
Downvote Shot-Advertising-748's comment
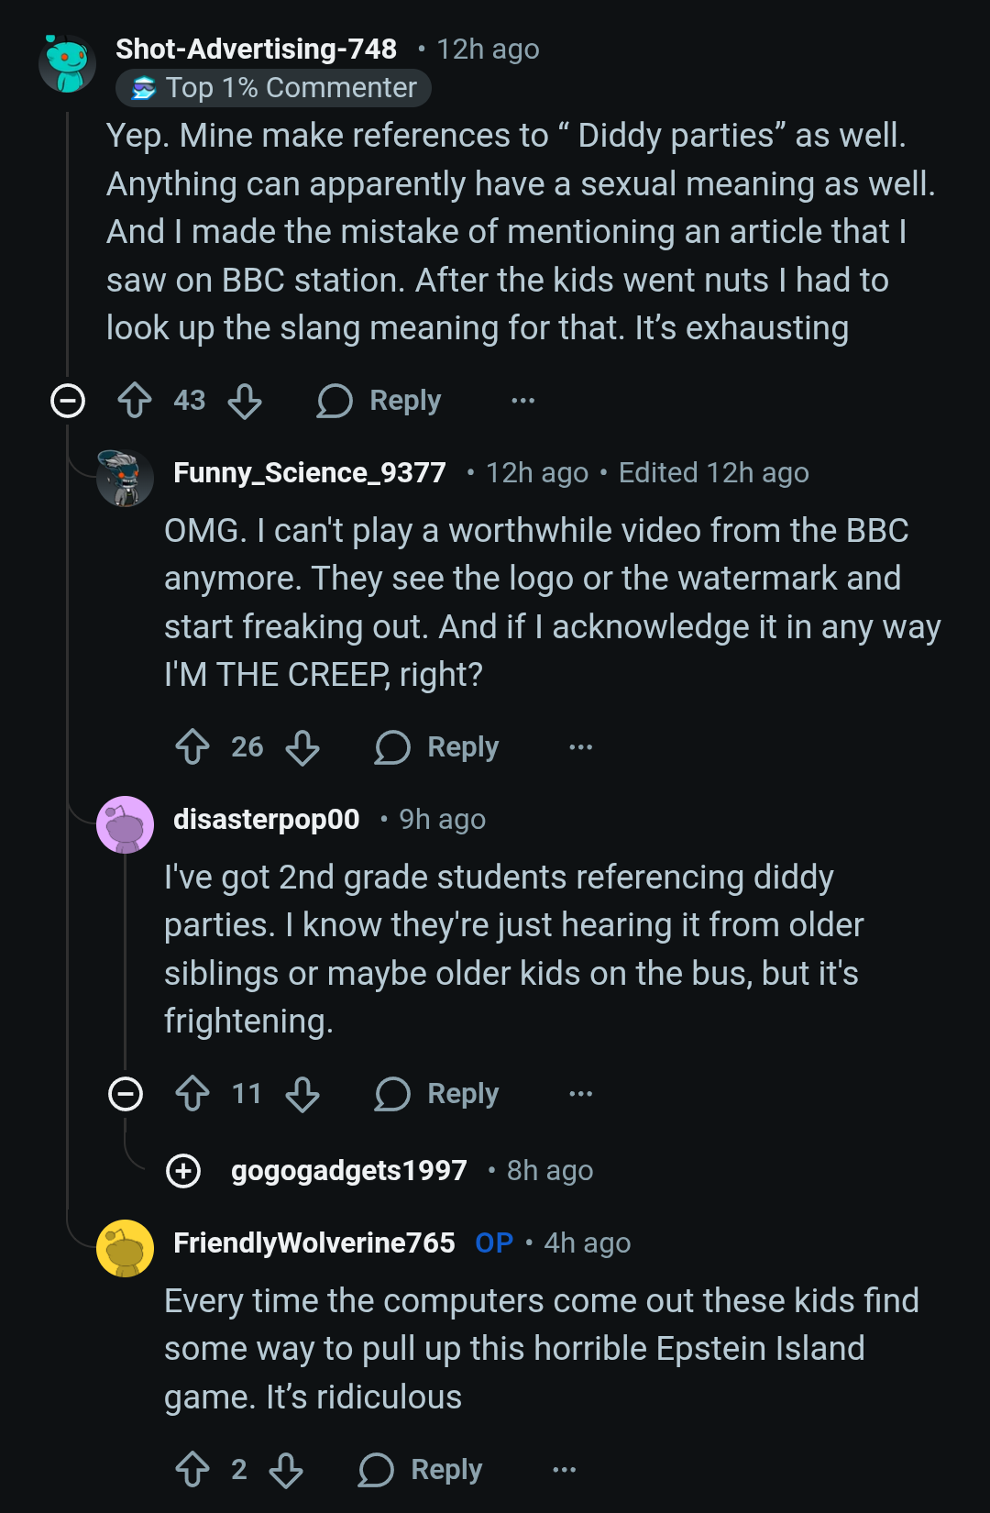click(245, 401)
